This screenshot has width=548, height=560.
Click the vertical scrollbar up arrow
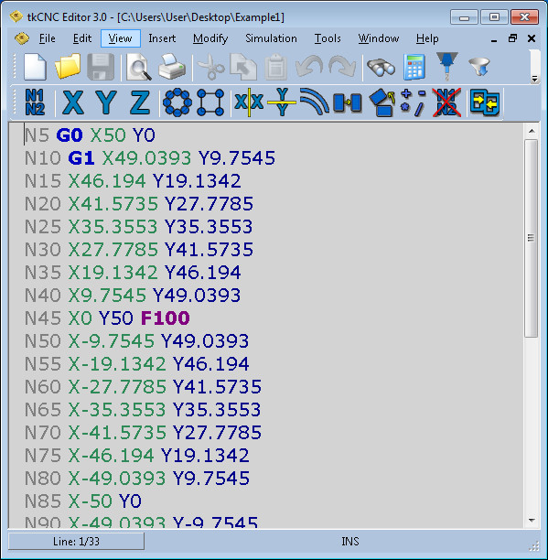[x=532, y=131]
